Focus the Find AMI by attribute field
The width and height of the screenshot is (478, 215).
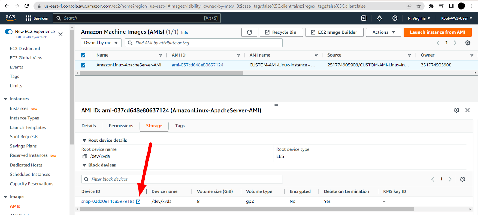pyautogui.click(x=204, y=43)
